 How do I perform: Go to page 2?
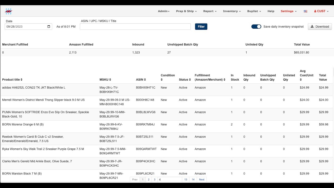[x=148, y=179]
